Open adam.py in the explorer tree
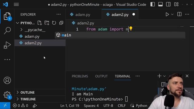 (x=40, y=36)
